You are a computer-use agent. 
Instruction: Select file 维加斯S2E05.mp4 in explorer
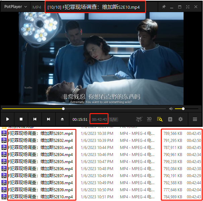pos(41,162)
